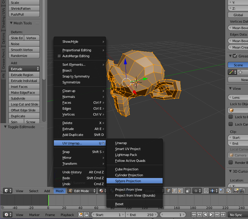Collapse the View panel on the right
This screenshot has width=248, height=219.
pyautogui.click(x=230, y=88)
